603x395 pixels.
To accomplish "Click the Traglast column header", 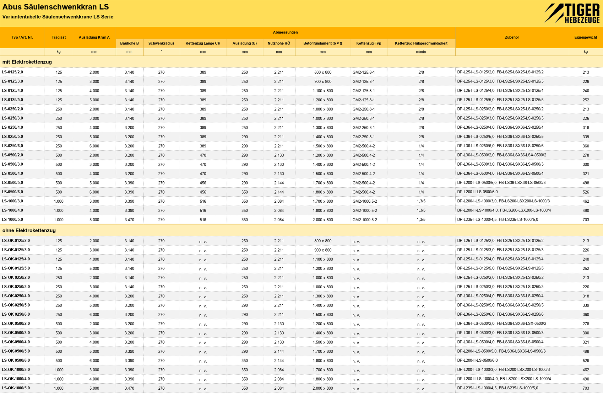I will tap(59, 37).
